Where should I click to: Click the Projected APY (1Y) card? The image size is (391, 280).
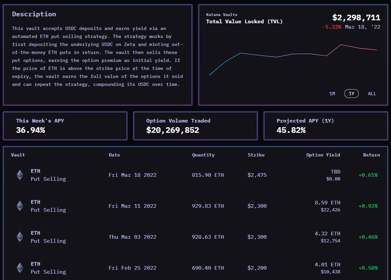pyautogui.click(x=325, y=126)
